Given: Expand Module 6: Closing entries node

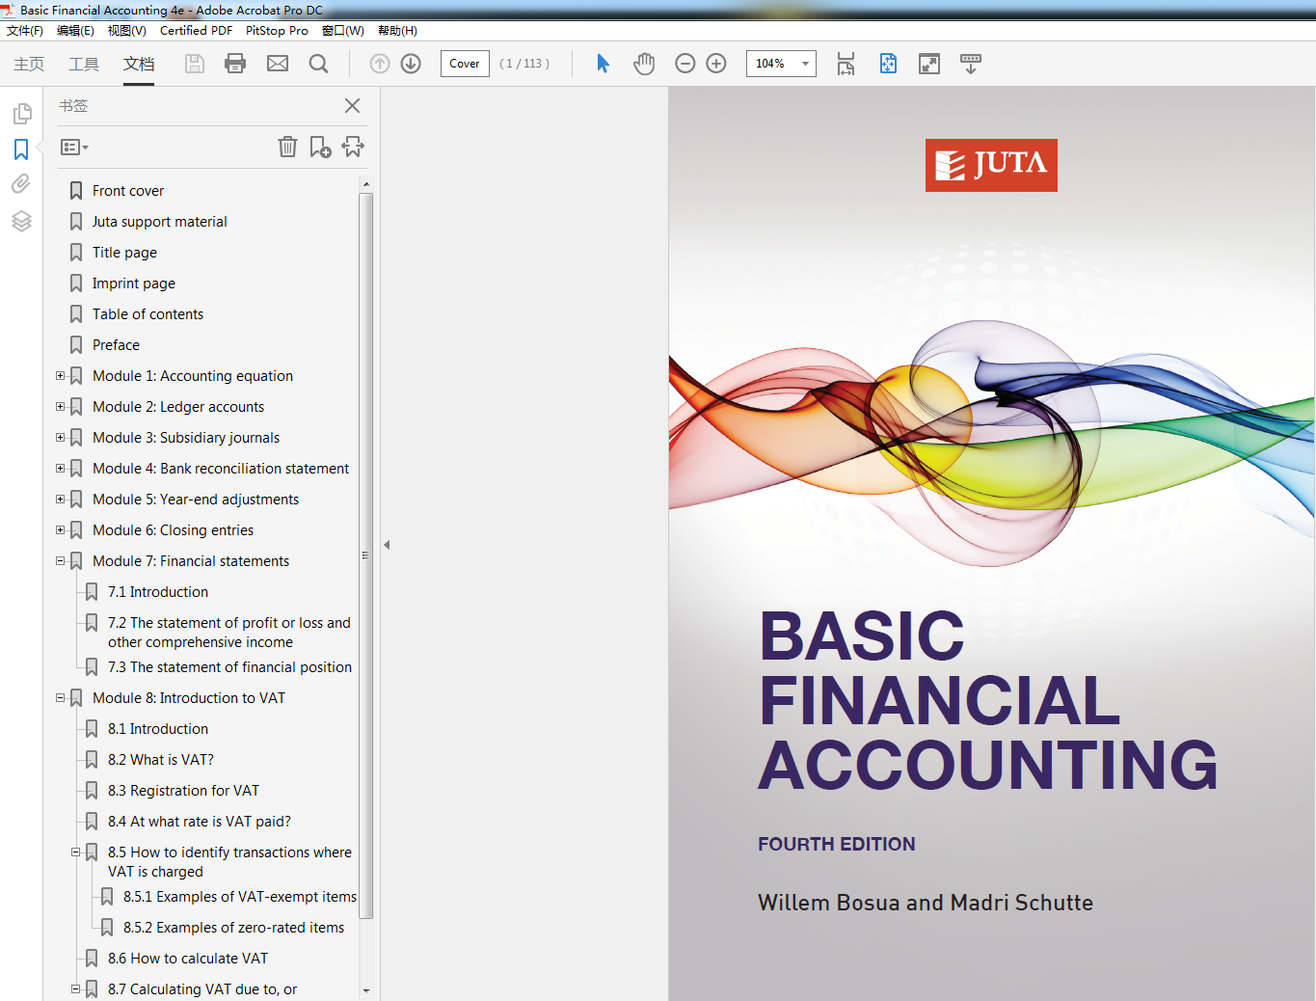Looking at the screenshot, I should coord(61,530).
